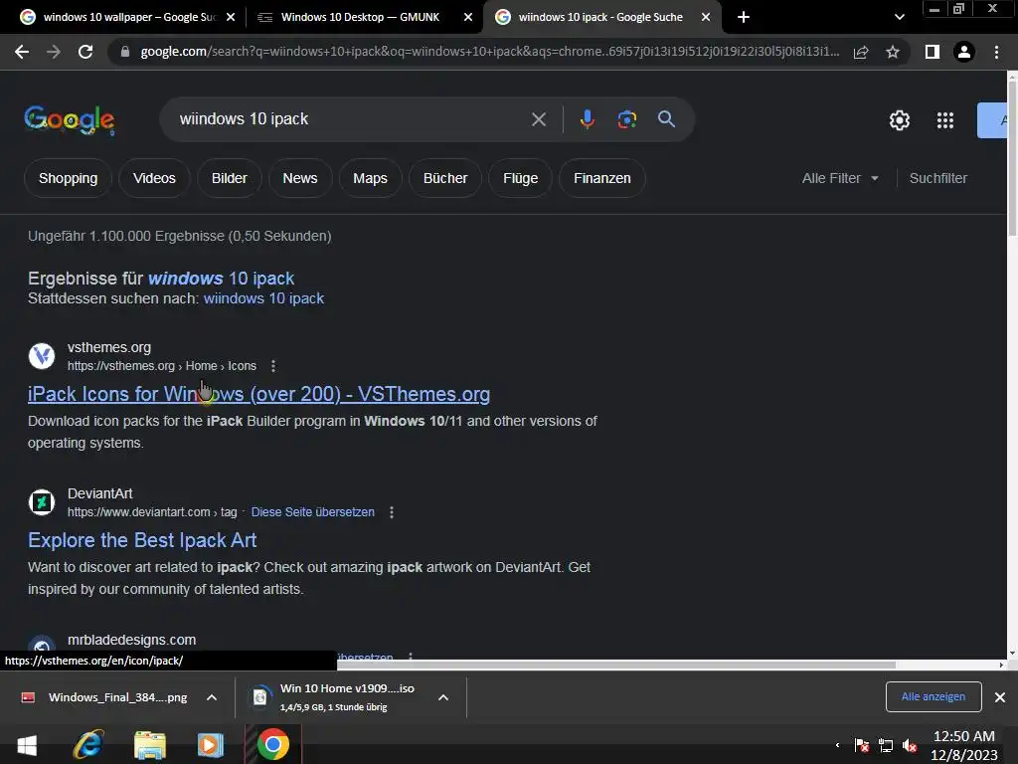Open downloaded Windows_Final_384 png file

pyautogui.click(x=103, y=697)
